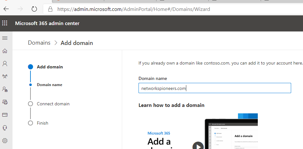Collapse the navigation hamburger menu

click(5, 38)
